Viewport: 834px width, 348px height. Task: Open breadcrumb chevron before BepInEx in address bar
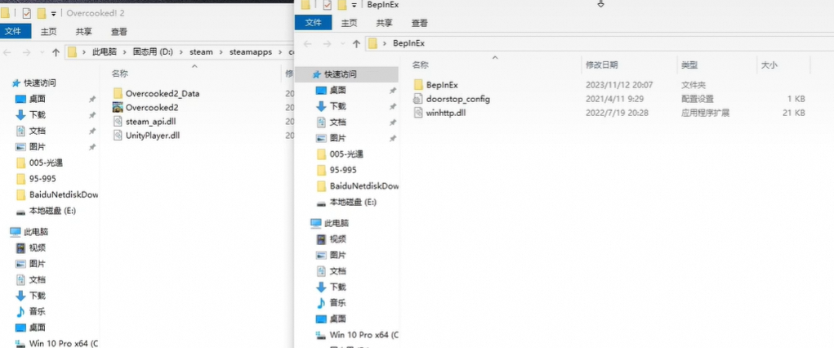(x=385, y=43)
